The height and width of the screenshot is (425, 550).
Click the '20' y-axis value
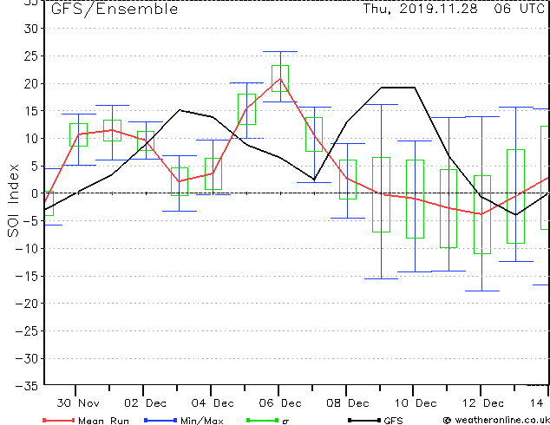(x=31, y=83)
